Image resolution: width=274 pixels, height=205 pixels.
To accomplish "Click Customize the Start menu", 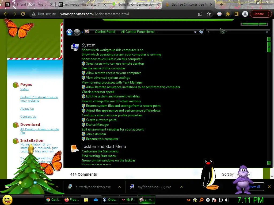I will click(x=100, y=151).
